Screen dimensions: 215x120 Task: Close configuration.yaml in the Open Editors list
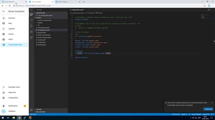coord(37,15)
